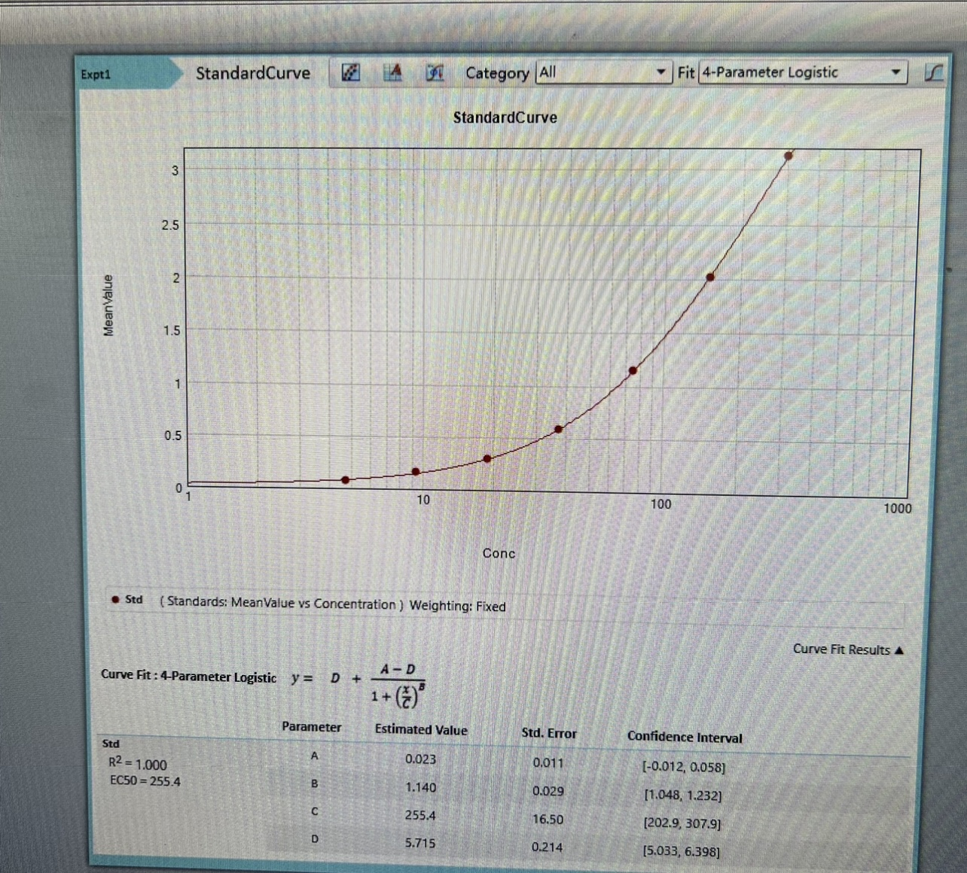
Task: Click the Estimated Value column header
Action: point(421,730)
